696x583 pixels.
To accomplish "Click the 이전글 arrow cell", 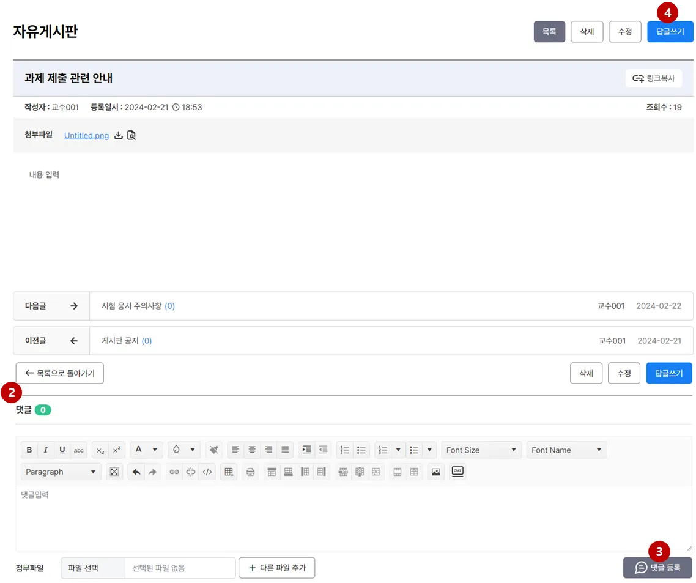I will click(x=51, y=341).
